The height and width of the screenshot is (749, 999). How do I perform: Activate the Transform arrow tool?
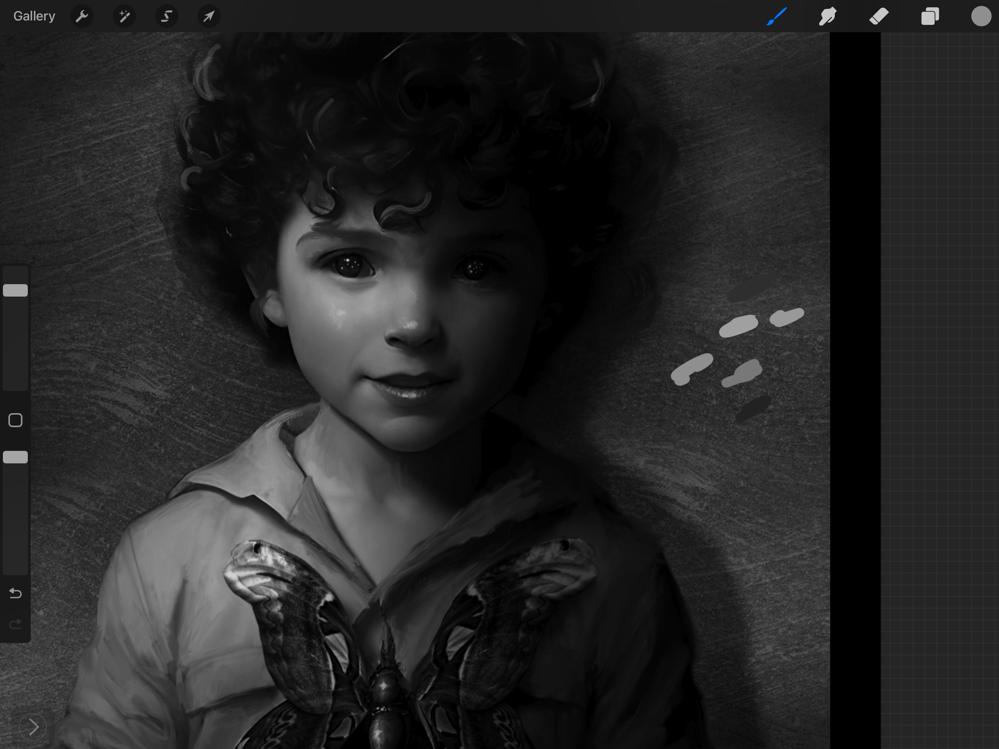[209, 16]
